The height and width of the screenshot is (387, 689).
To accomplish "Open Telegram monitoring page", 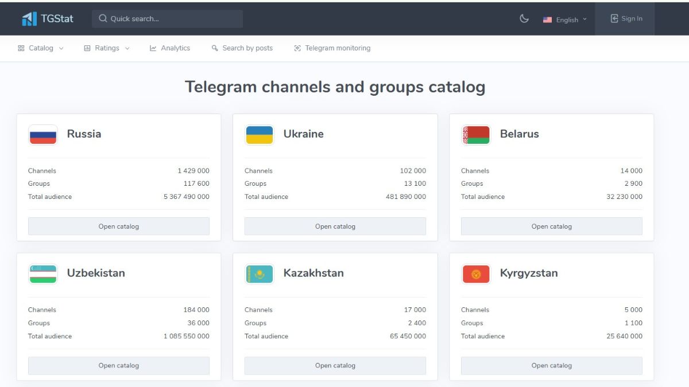I will pyautogui.click(x=332, y=48).
